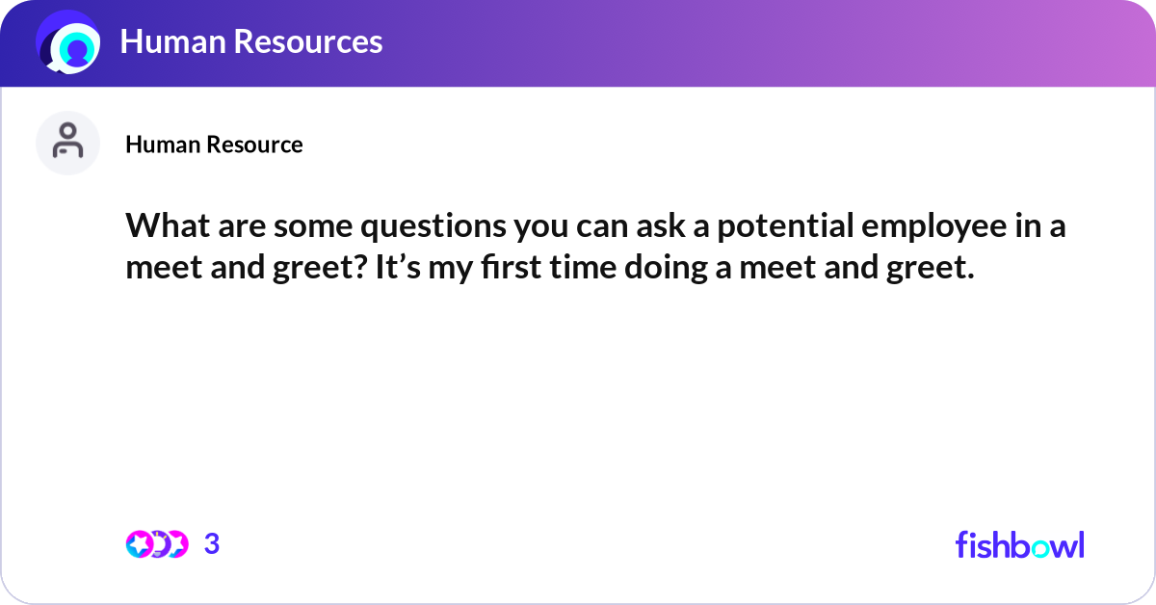
Task: Open the Human Resource author name
Action: pos(214,145)
